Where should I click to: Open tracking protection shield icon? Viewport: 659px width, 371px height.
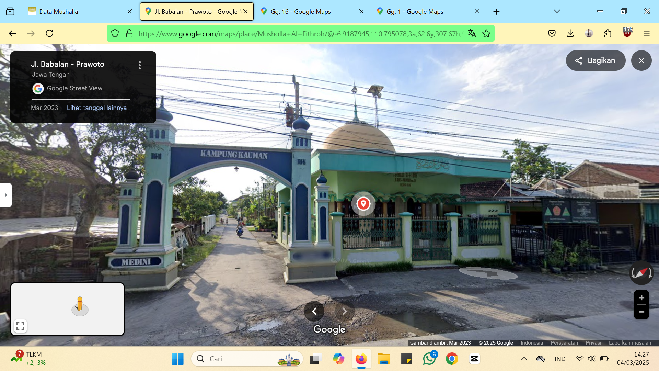pos(115,33)
